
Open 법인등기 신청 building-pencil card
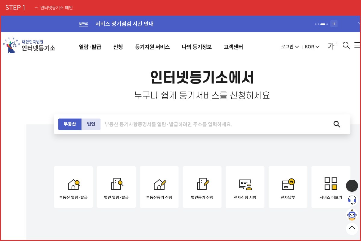click(x=202, y=187)
